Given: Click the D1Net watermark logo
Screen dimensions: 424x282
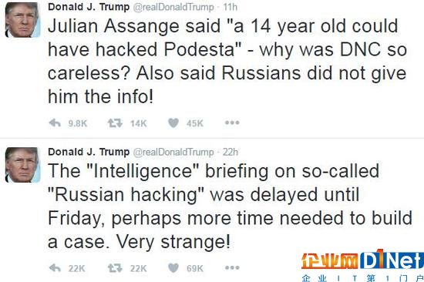Looking at the screenshot, I should click(x=362, y=265).
